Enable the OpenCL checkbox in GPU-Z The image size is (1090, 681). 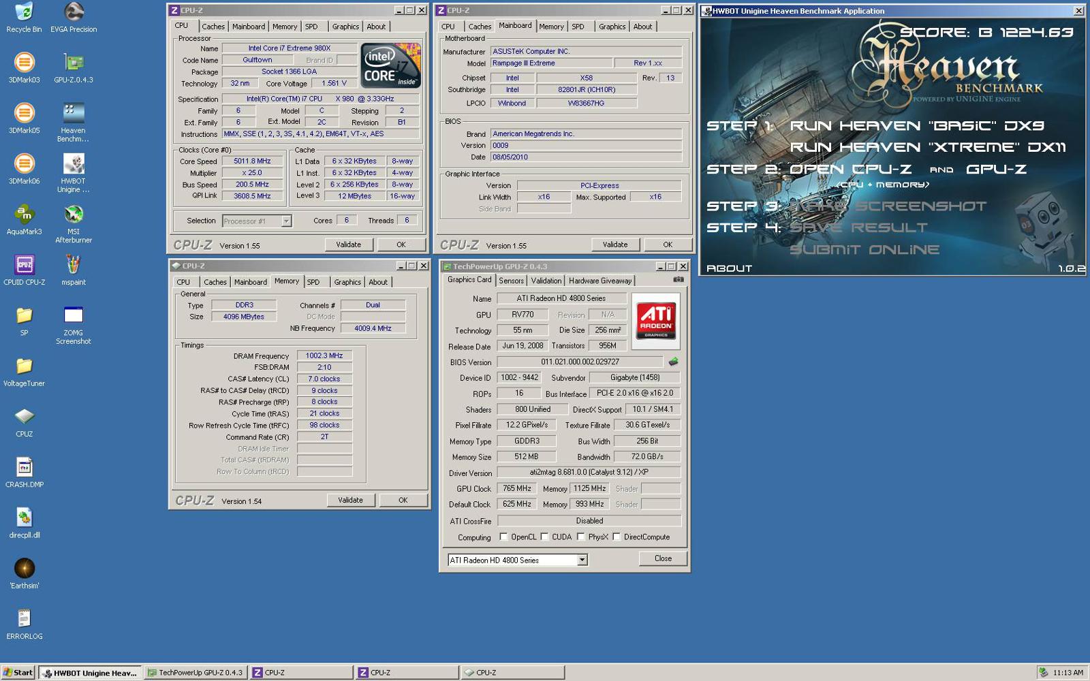(503, 537)
